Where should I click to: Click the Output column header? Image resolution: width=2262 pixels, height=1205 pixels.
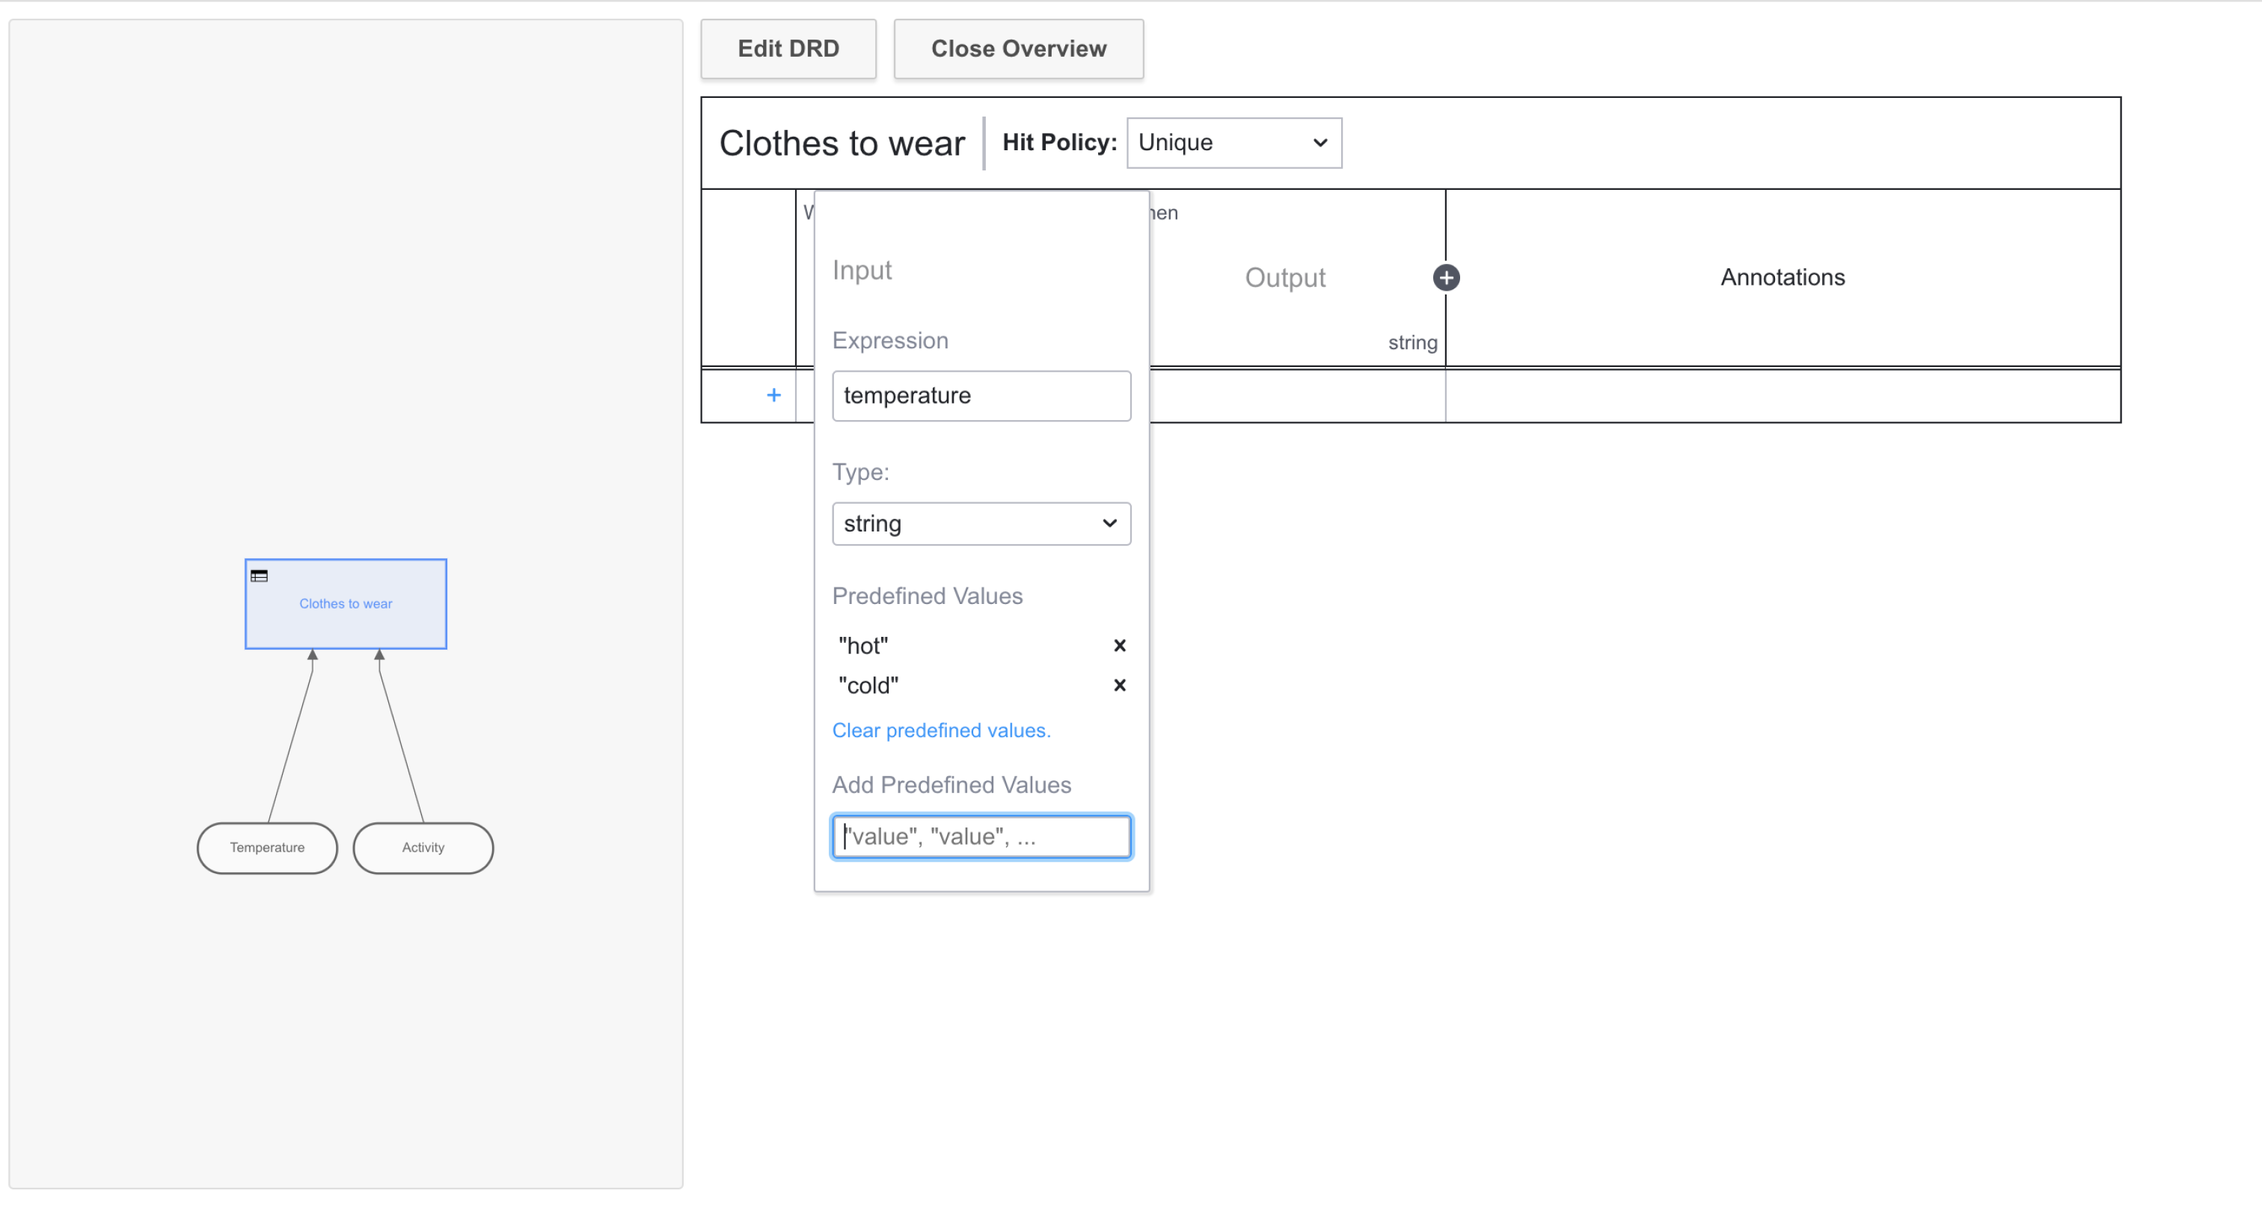[1284, 277]
